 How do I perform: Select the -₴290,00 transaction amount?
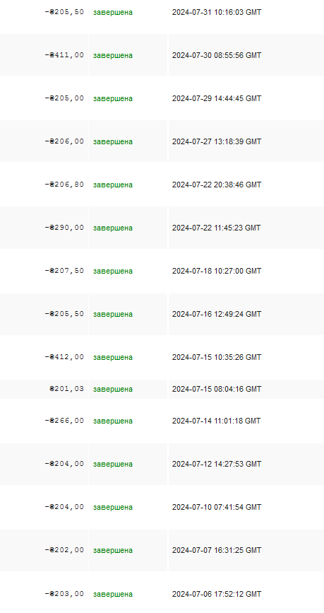tap(64, 228)
